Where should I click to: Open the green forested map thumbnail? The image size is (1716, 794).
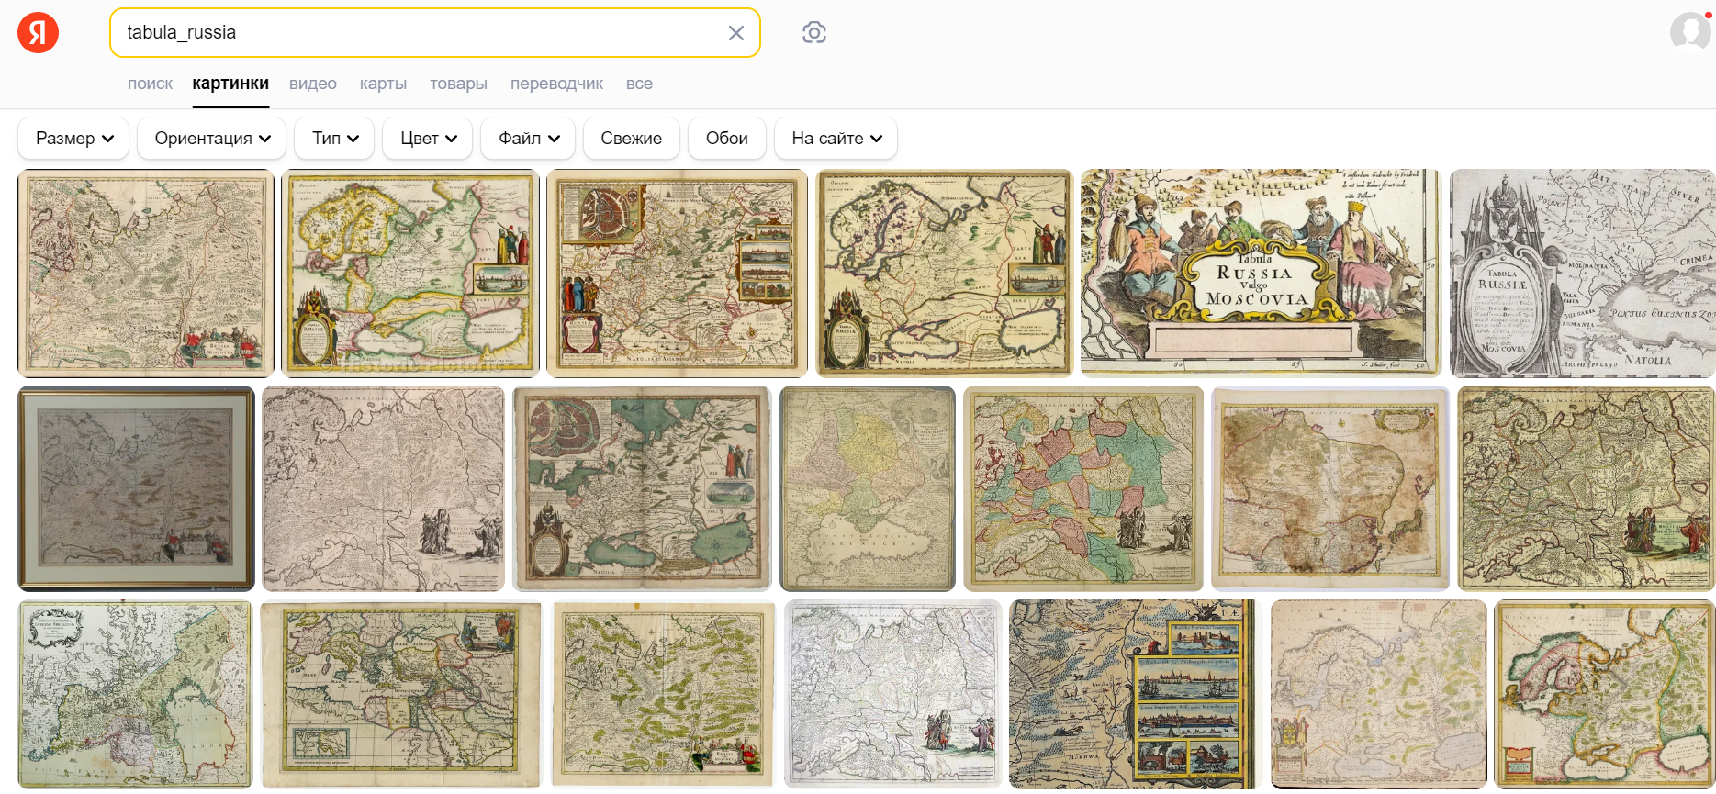click(x=663, y=694)
